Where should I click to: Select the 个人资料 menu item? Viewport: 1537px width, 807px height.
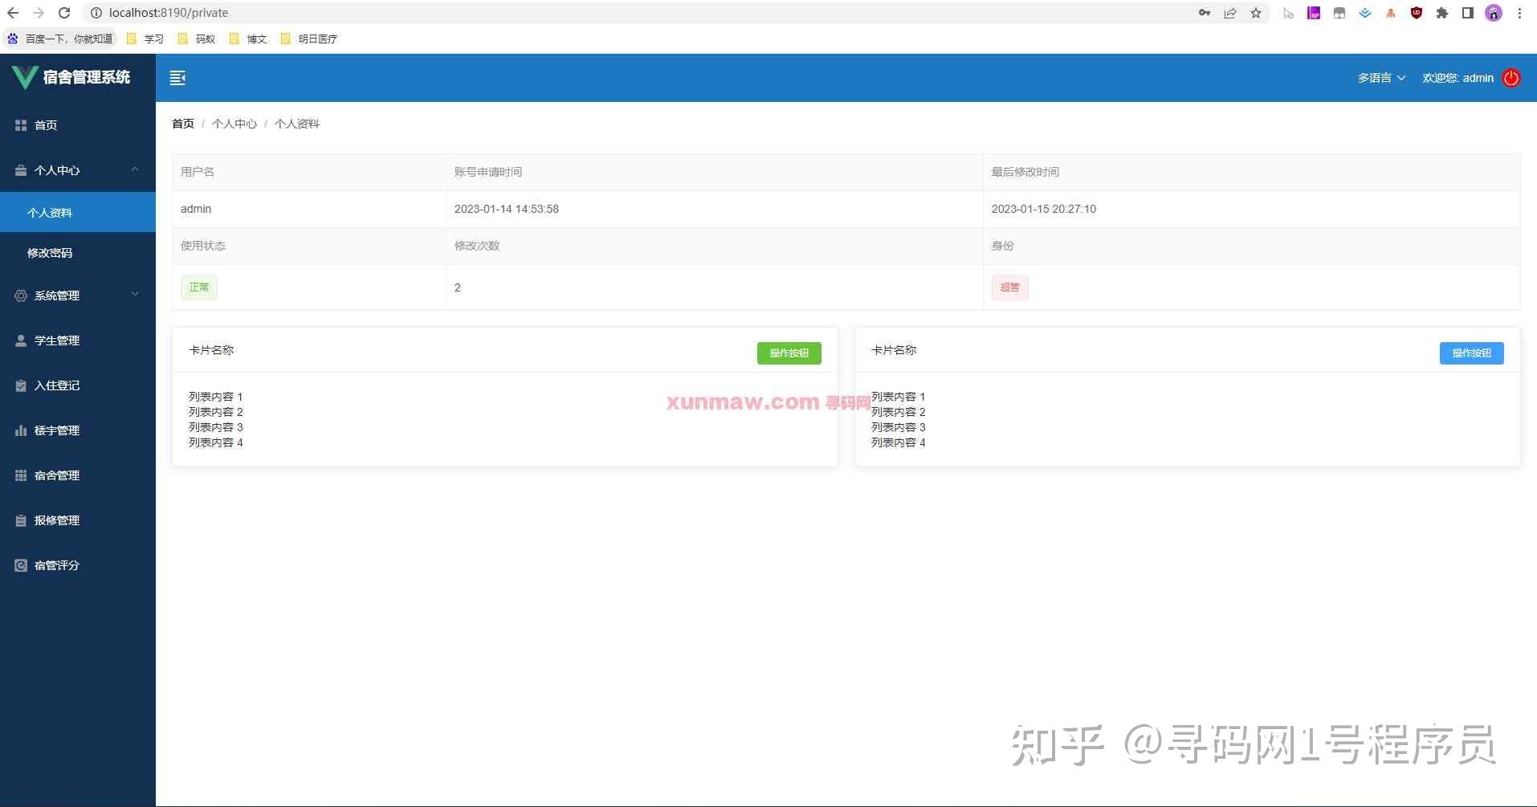[78, 213]
